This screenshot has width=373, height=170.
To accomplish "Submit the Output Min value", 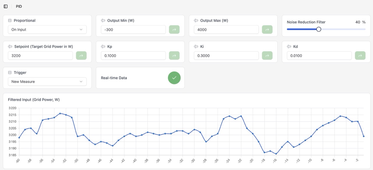I will tap(174, 30).
